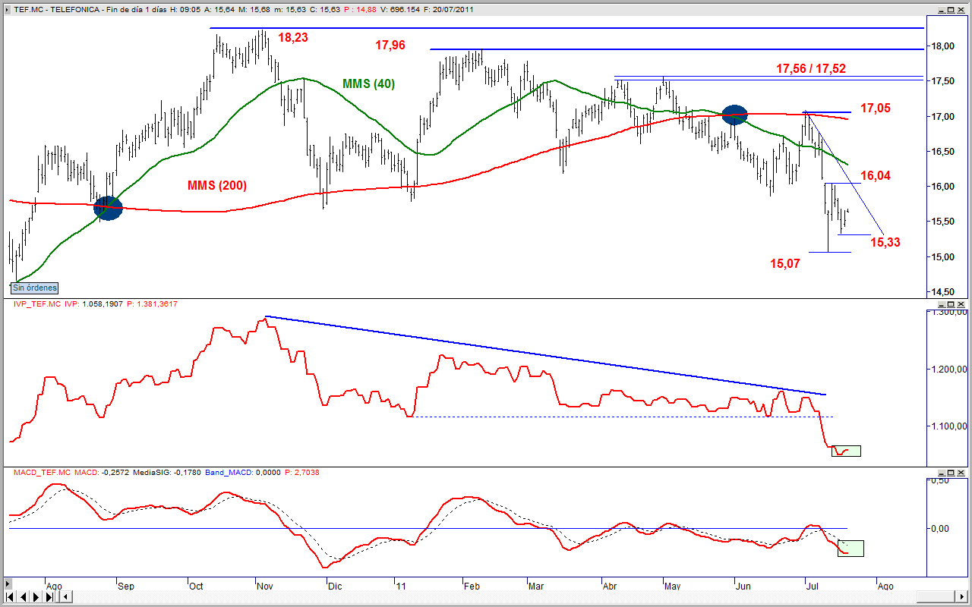Minimize the MACD_TEF.MC indicator panel
Screen dimensions: 972x607
click(941, 472)
